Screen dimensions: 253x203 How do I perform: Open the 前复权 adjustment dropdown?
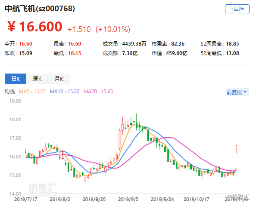pos(237,92)
